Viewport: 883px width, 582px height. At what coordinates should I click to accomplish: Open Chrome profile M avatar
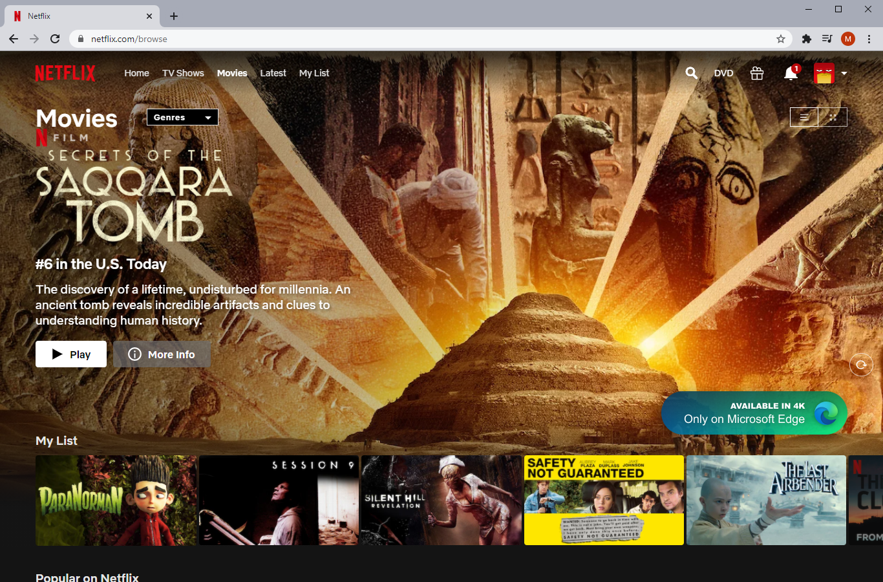pyautogui.click(x=848, y=39)
